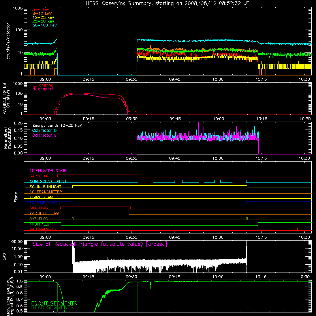Click the HESSI Observing Summary title

point(167,4)
